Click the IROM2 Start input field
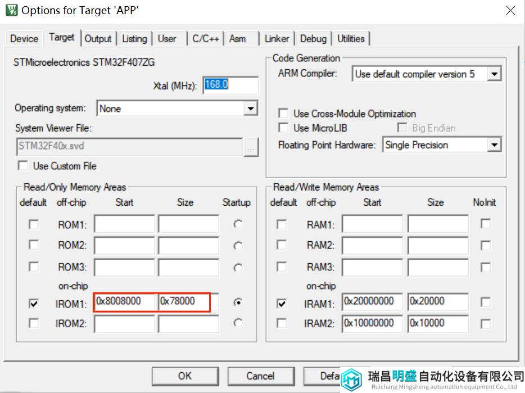The height and width of the screenshot is (393, 525). (125, 324)
